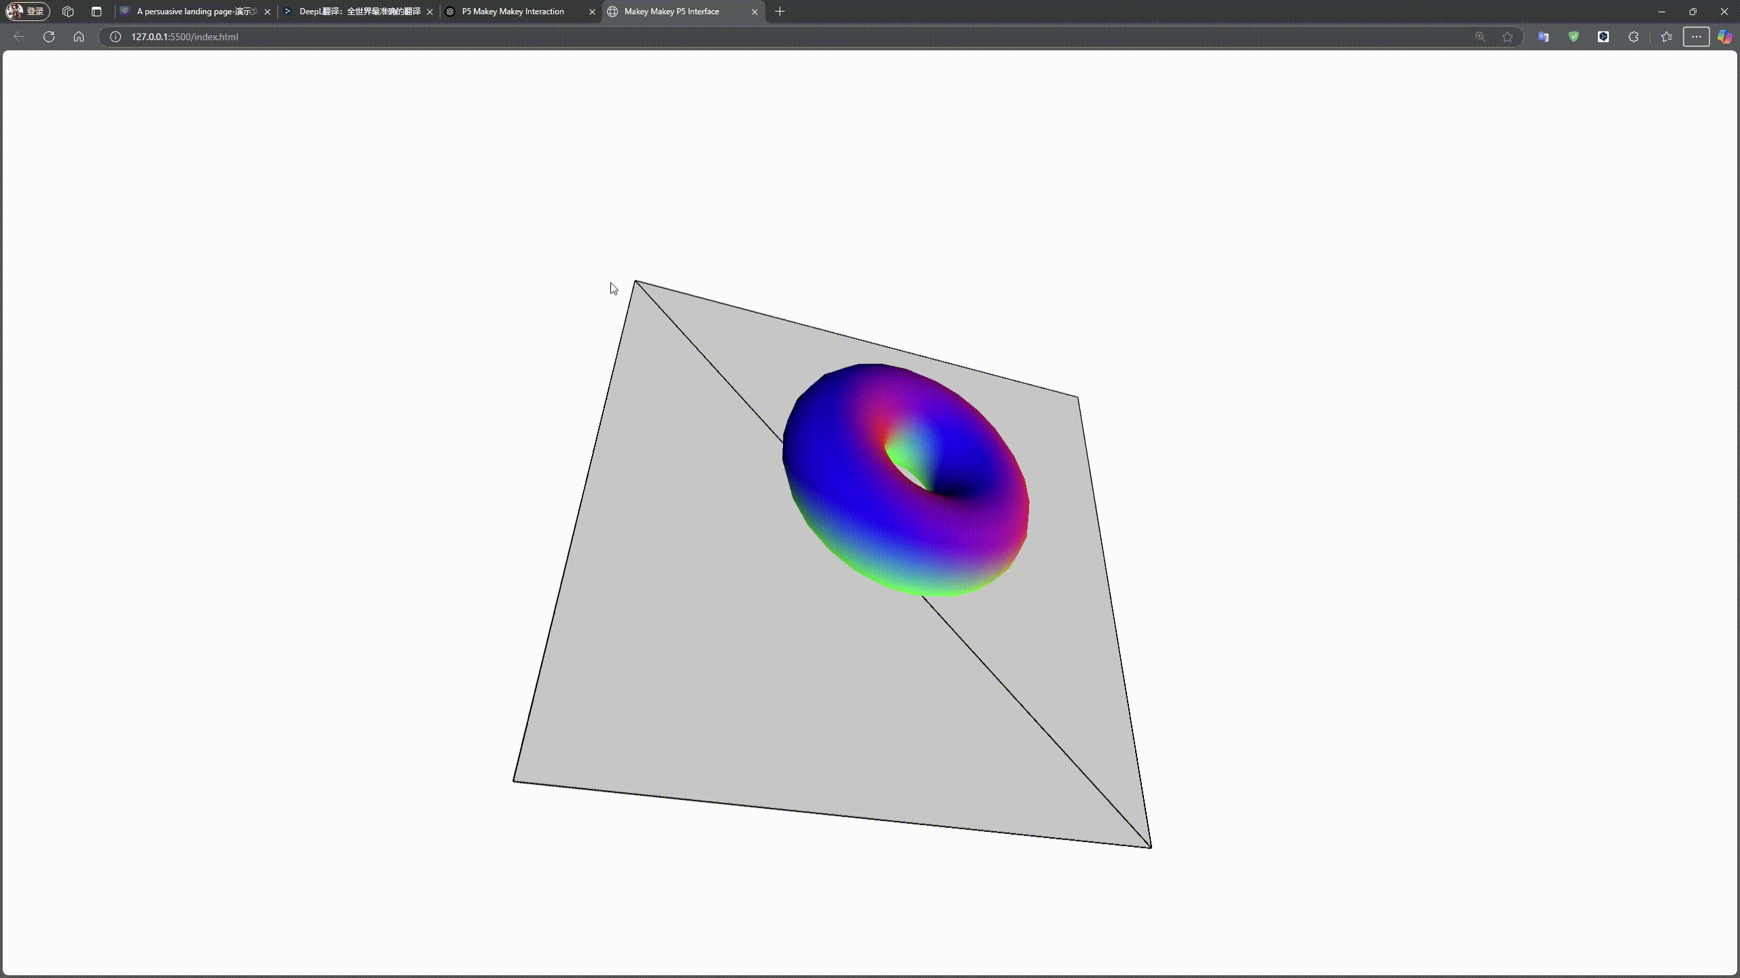Image resolution: width=1740 pixels, height=978 pixels.
Task: Open the tab actions menu icon
Action: (x=97, y=12)
